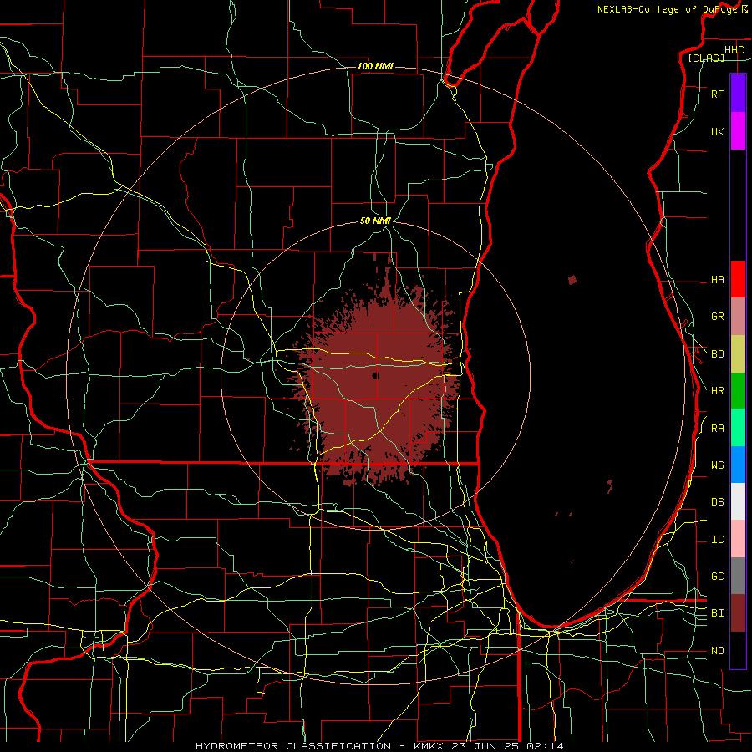Viewport: 752px width, 752px height.
Task: Select the ND legend label
Action: [717, 651]
